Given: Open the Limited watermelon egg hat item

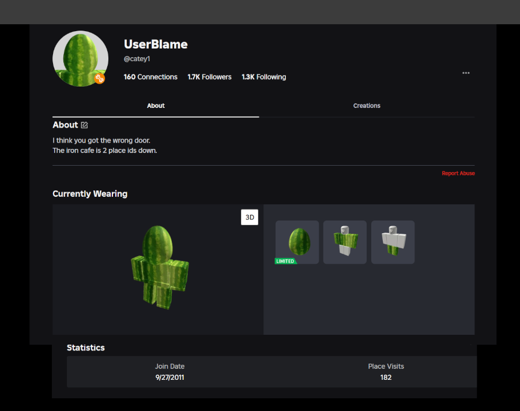Looking at the screenshot, I should coord(297,242).
